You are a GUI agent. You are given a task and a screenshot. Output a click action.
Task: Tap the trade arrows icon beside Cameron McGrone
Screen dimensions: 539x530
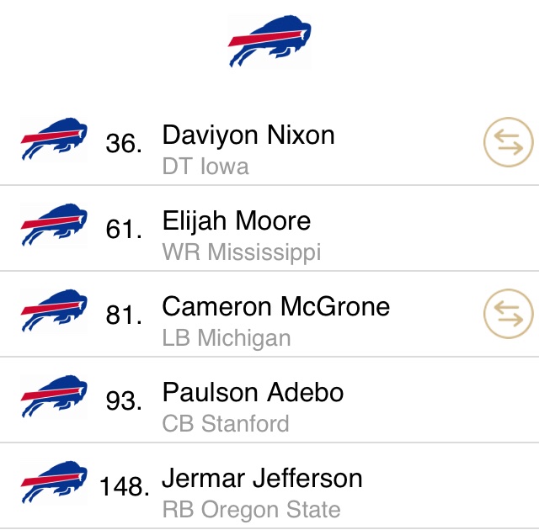coord(509,314)
